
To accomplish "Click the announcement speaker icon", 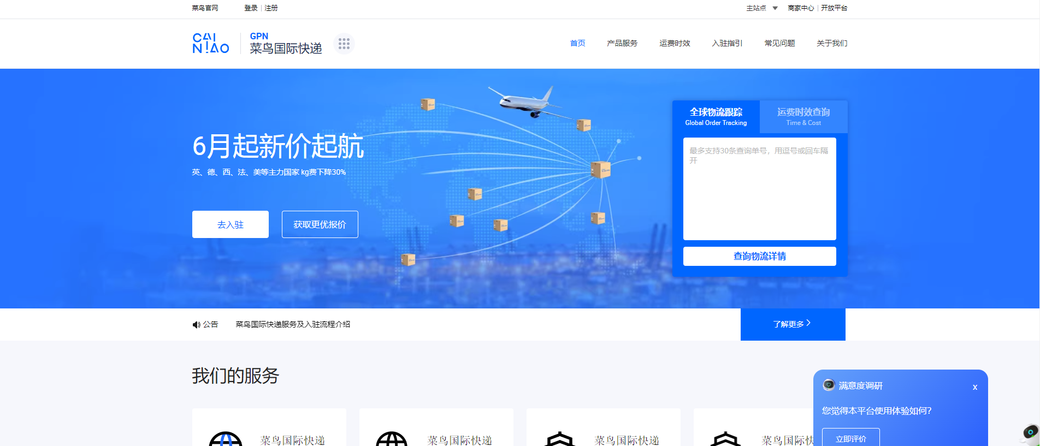I will click(196, 324).
